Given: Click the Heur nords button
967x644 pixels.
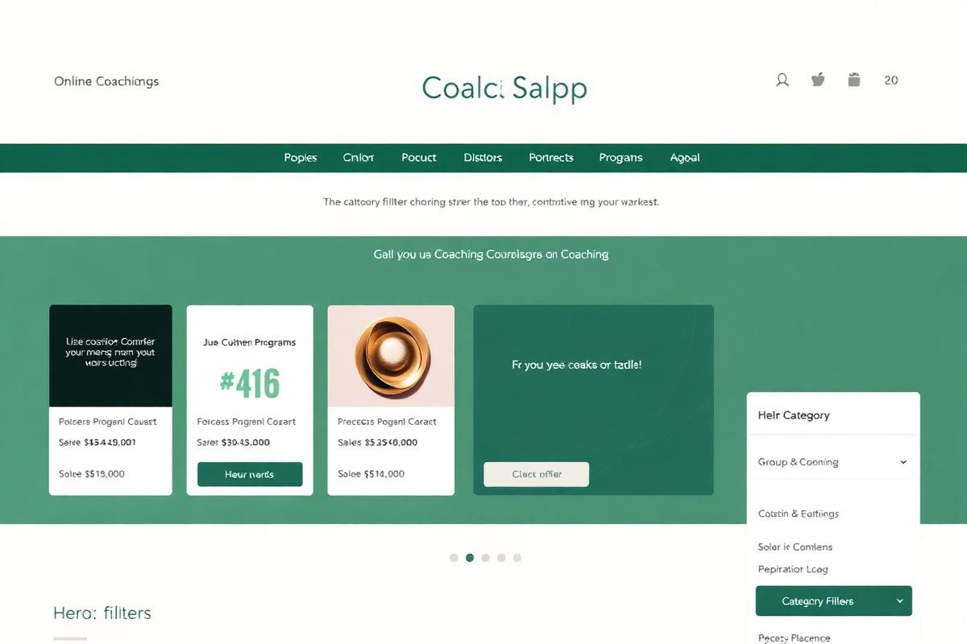Looking at the screenshot, I should 250,474.
